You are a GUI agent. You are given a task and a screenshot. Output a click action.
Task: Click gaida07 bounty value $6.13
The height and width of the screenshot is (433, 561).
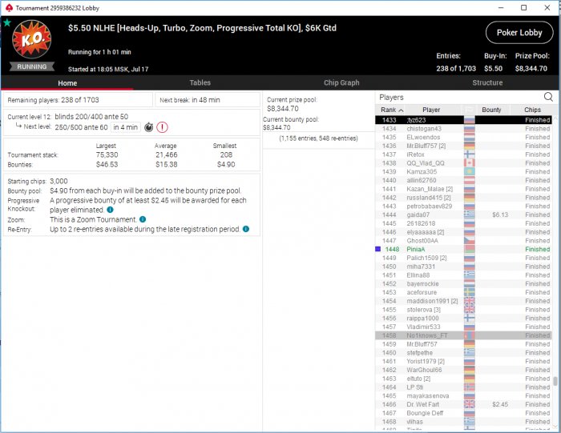[500, 214]
